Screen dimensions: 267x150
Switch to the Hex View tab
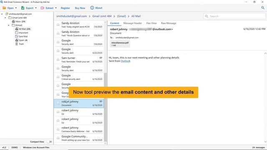click(151, 23)
